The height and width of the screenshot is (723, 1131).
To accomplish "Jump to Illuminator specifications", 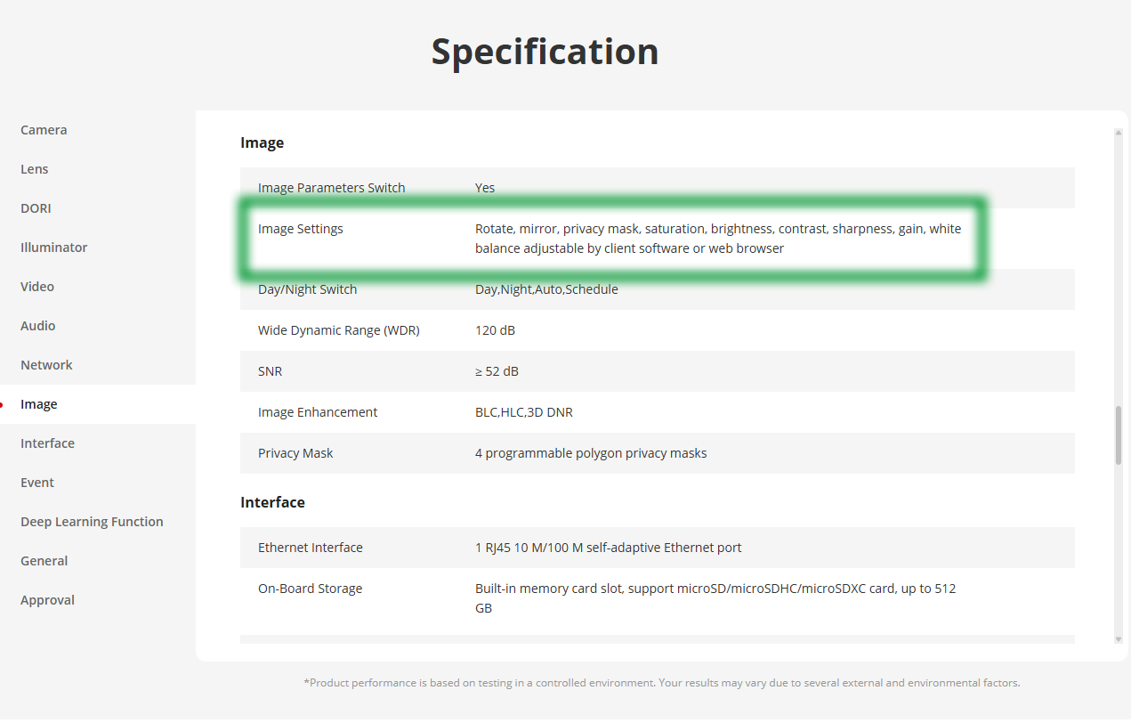I will (53, 248).
